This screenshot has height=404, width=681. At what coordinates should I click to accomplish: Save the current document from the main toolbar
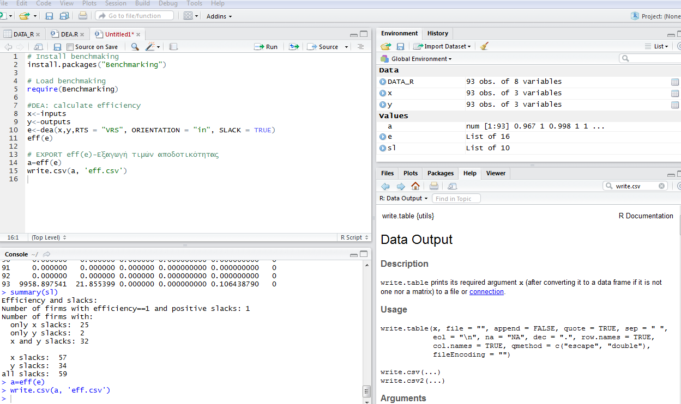(x=49, y=16)
